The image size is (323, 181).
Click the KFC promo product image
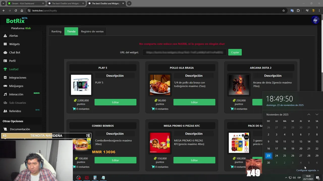160,143
